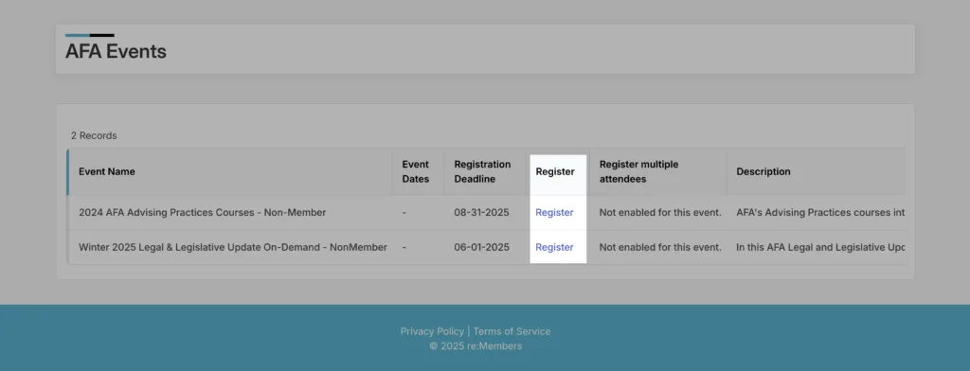Screen dimensions: 970x371
Task: Click the 06-01-2025 deadline cell
Action: (481, 247)
